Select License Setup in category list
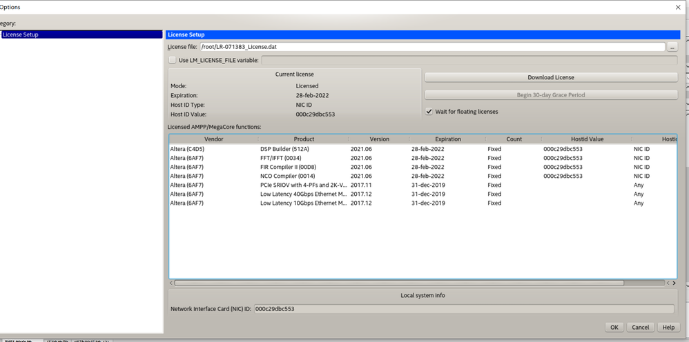The width and height of the screenshot is (689, 342). tap(21, 34)
